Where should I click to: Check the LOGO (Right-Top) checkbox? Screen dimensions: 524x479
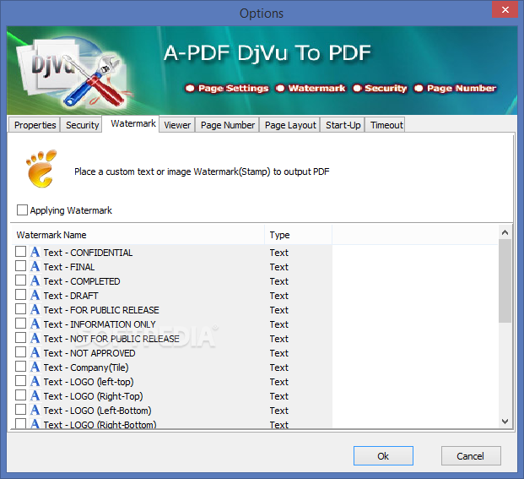coord(21,395)
